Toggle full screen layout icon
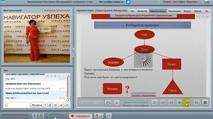The image size is (213, 119). pos(109,116)
